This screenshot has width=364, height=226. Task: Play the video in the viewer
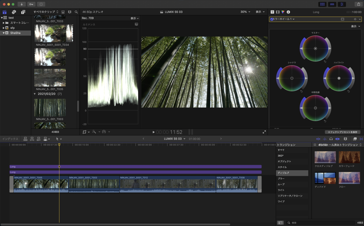pyautogui.click(x=153, y=132)
